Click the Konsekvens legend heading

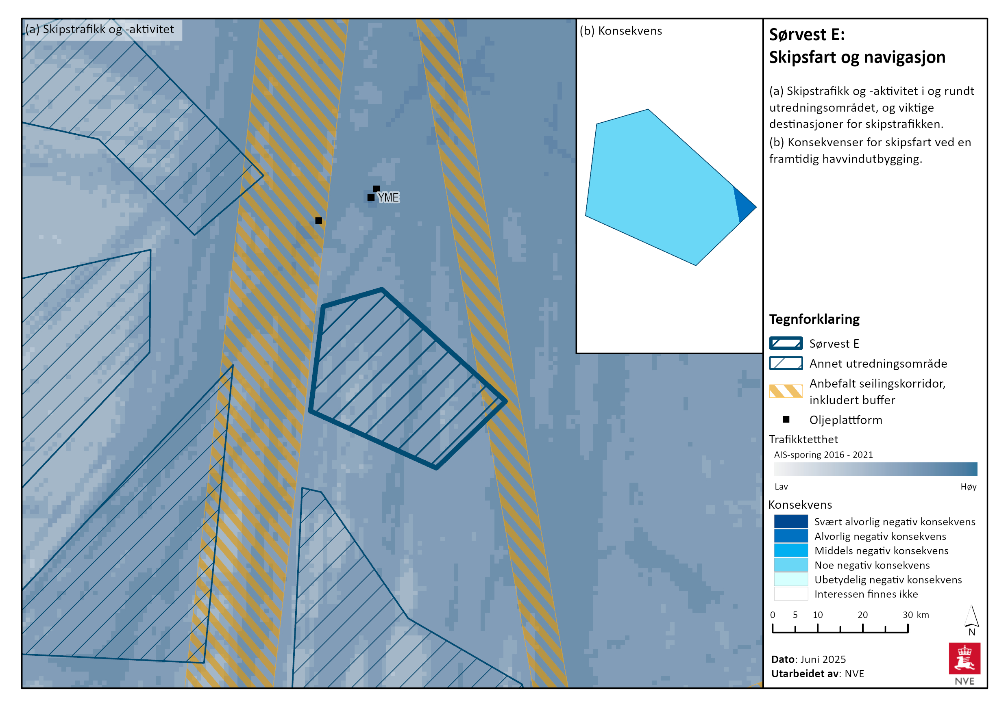pos(800,505)
